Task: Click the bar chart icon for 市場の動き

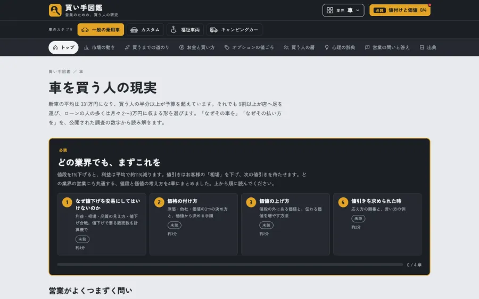Action: [86, 47]
